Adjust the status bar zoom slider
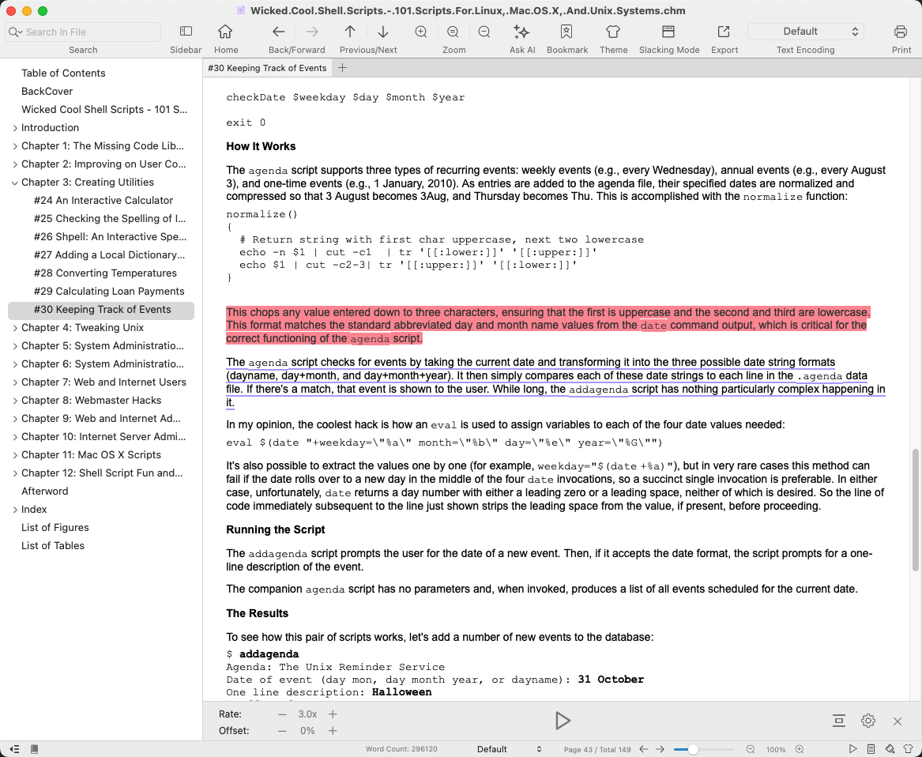 coord(693,749)
